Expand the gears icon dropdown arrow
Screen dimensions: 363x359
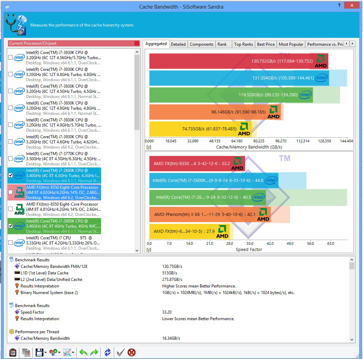click(x=59, y=352)
